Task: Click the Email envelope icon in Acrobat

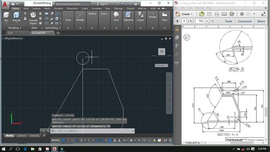Action: 224,14
